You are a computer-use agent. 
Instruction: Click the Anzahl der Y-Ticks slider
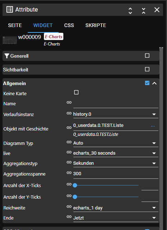pyautogui.click(x=106, y=197)
